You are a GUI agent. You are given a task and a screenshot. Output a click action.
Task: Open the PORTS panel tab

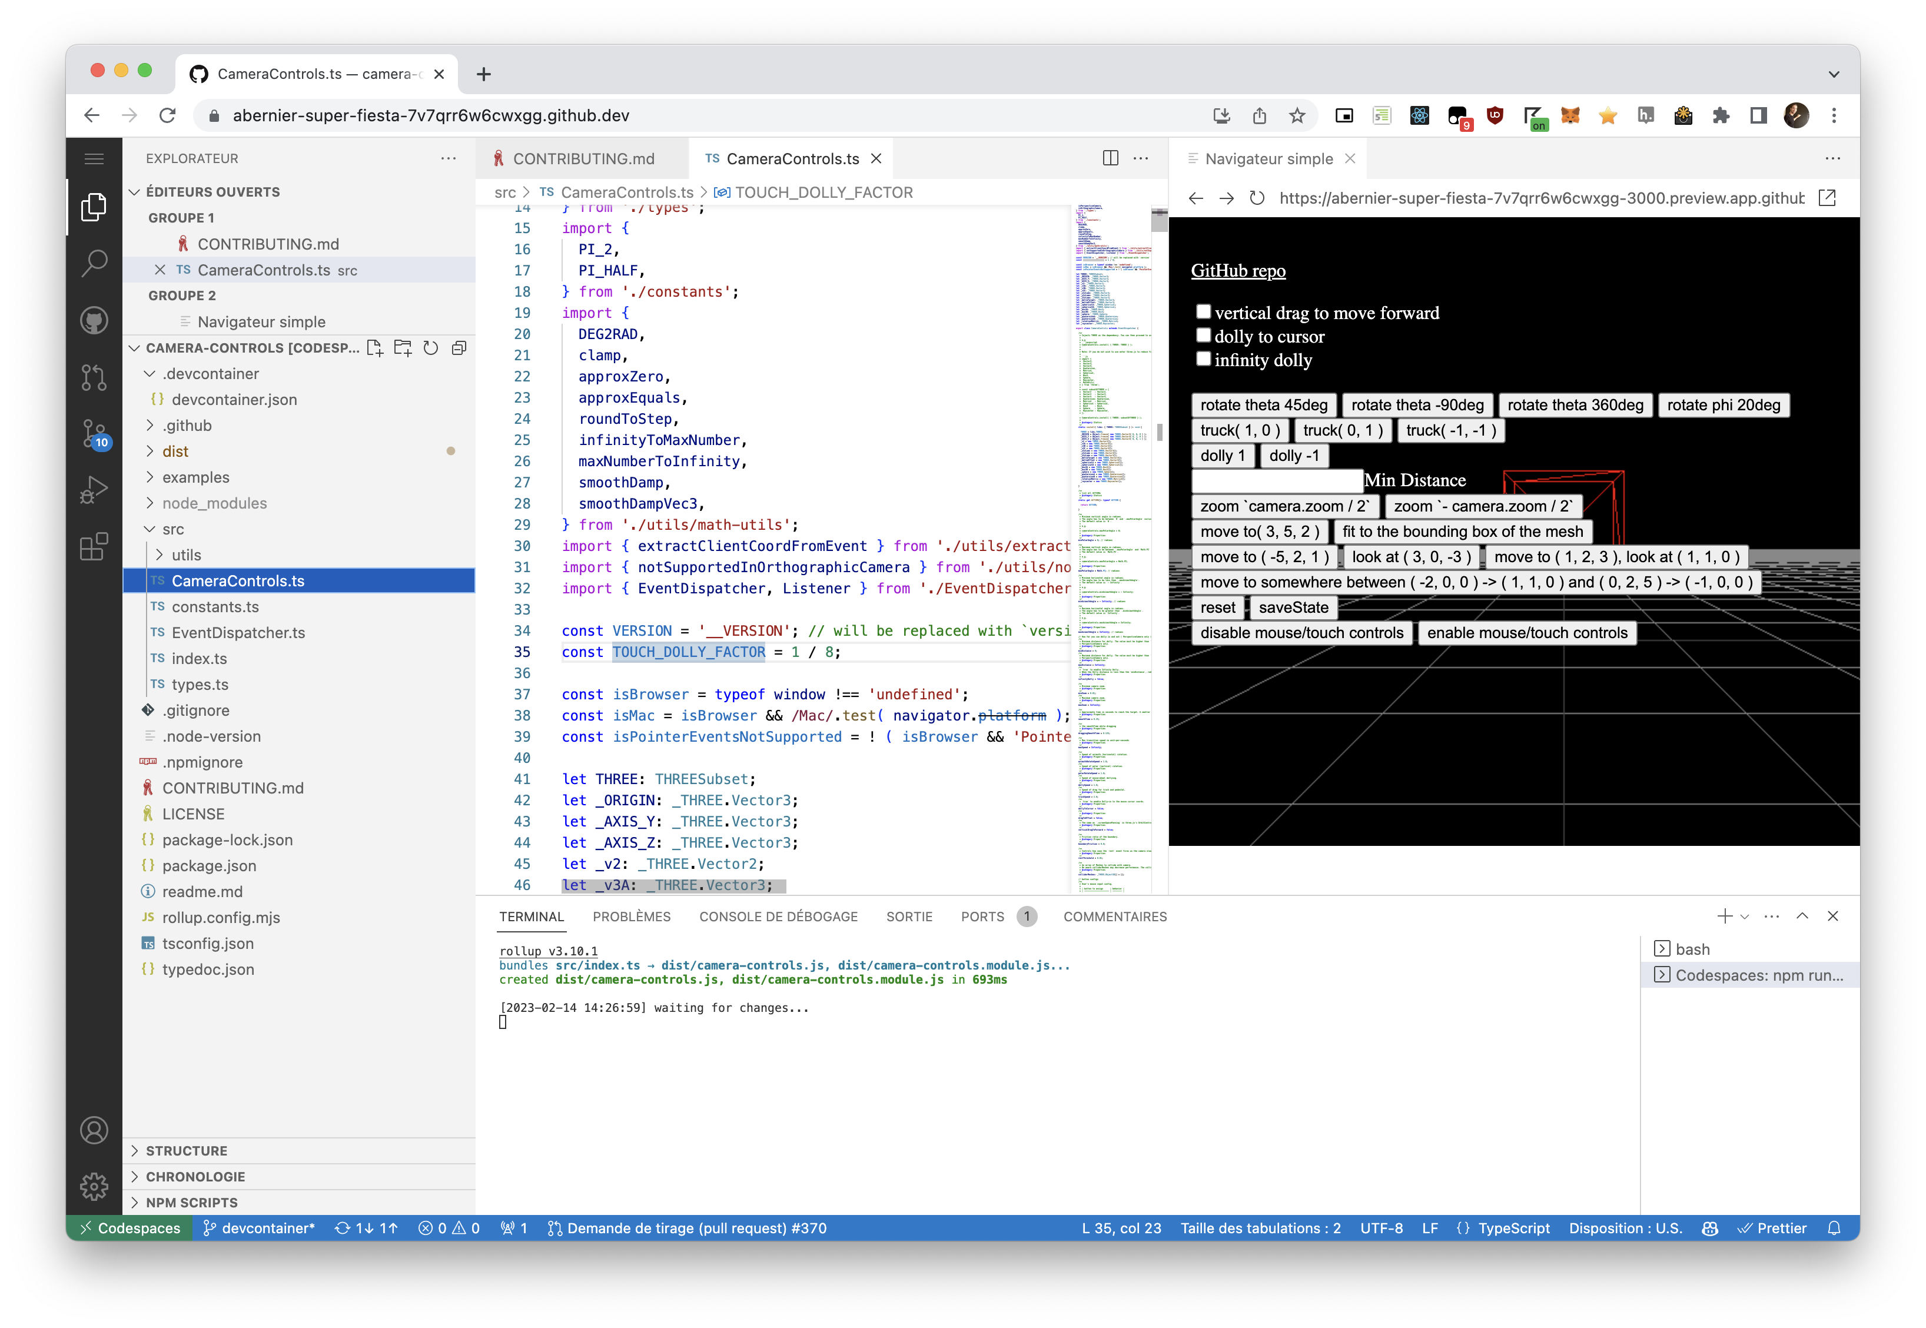(x=998, y=916)
